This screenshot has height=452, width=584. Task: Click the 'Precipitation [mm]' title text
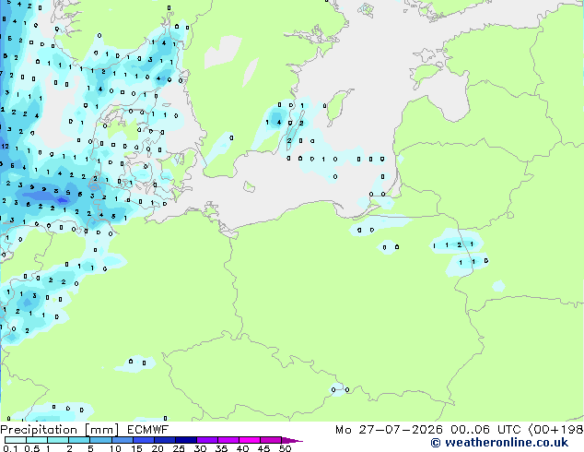click(x=60, y=430)
